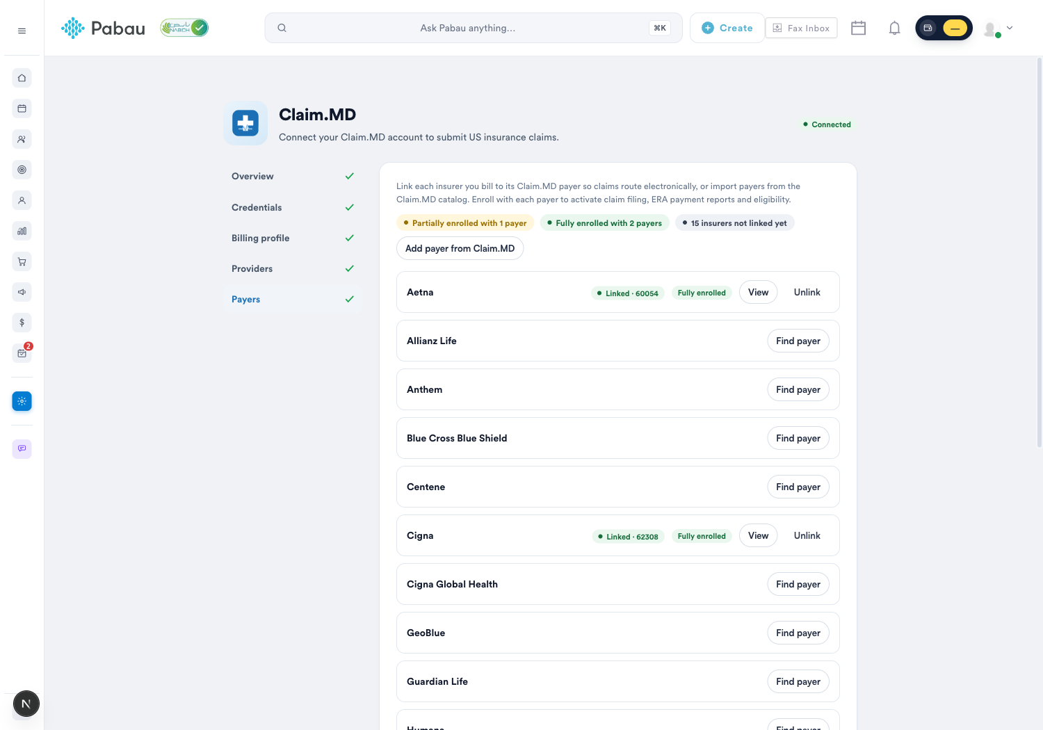The width and height of the screenshot is (1043, 730).
Task: Open the target leads icon in sidebar
Action: pos(22,170)
